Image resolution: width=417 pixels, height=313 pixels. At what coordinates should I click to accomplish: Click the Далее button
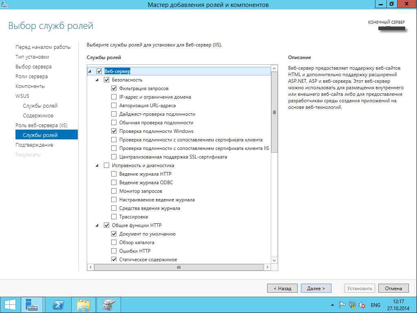coord(316,288)
